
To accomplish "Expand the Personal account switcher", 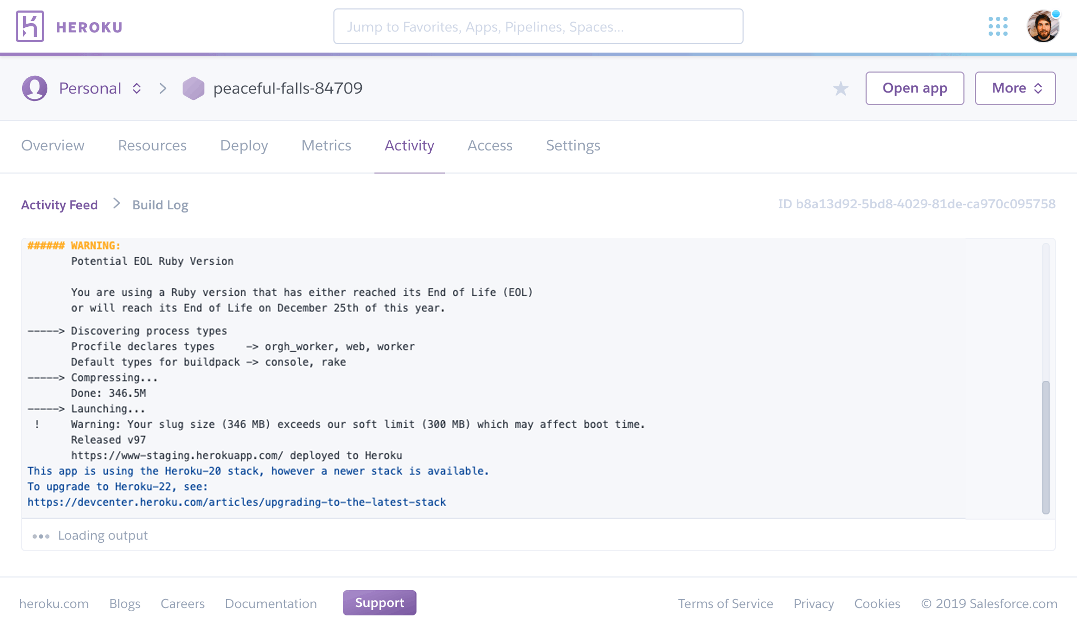I will 137,88.
